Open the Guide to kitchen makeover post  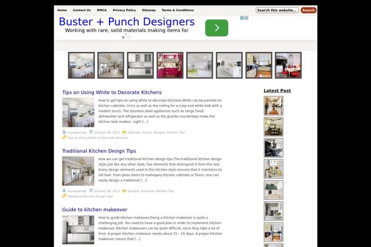(95, 210)
